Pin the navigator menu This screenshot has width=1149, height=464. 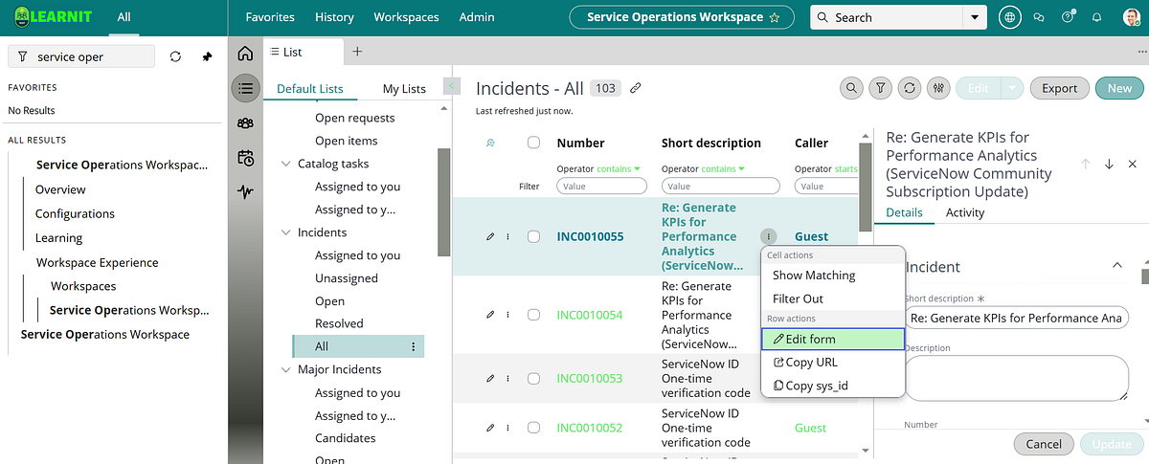click(x=207, y=56)
